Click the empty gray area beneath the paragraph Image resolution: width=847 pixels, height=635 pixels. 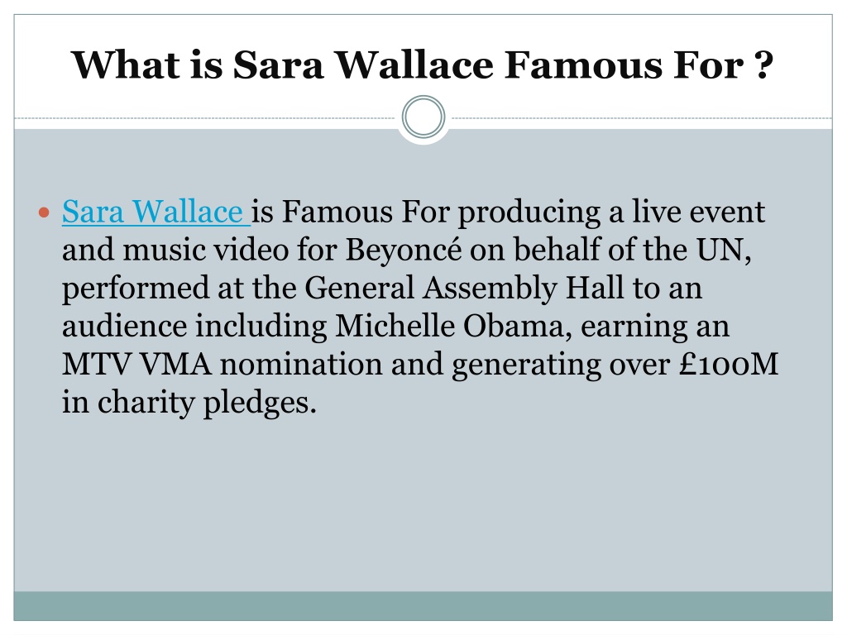coord(423,502)
